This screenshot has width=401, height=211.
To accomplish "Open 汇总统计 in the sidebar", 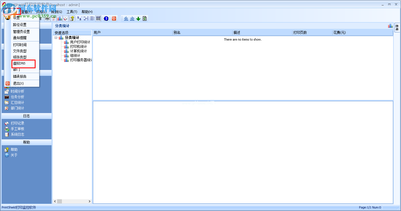I will click(17, 102).
